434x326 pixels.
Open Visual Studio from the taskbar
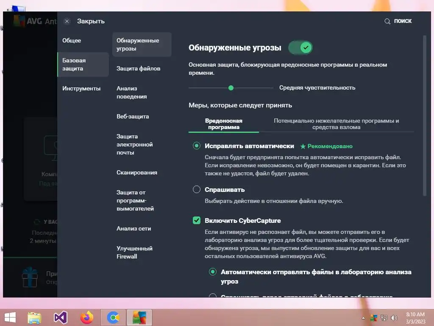[61, 318]
